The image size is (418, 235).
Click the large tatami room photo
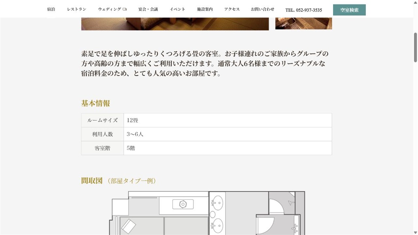point(175,24)
